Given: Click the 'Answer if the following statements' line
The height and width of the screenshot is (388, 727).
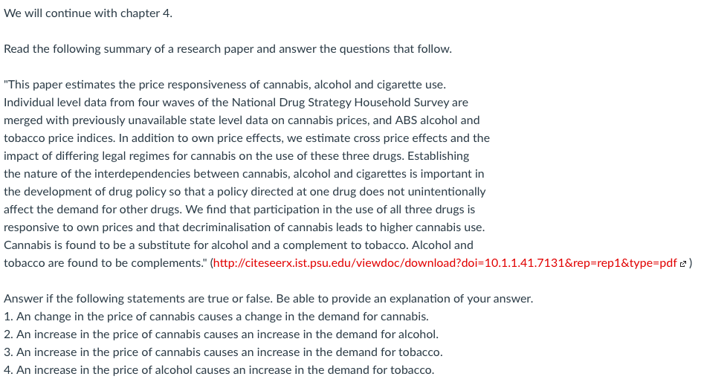Looking at the screenshot, I should [268, 299].
